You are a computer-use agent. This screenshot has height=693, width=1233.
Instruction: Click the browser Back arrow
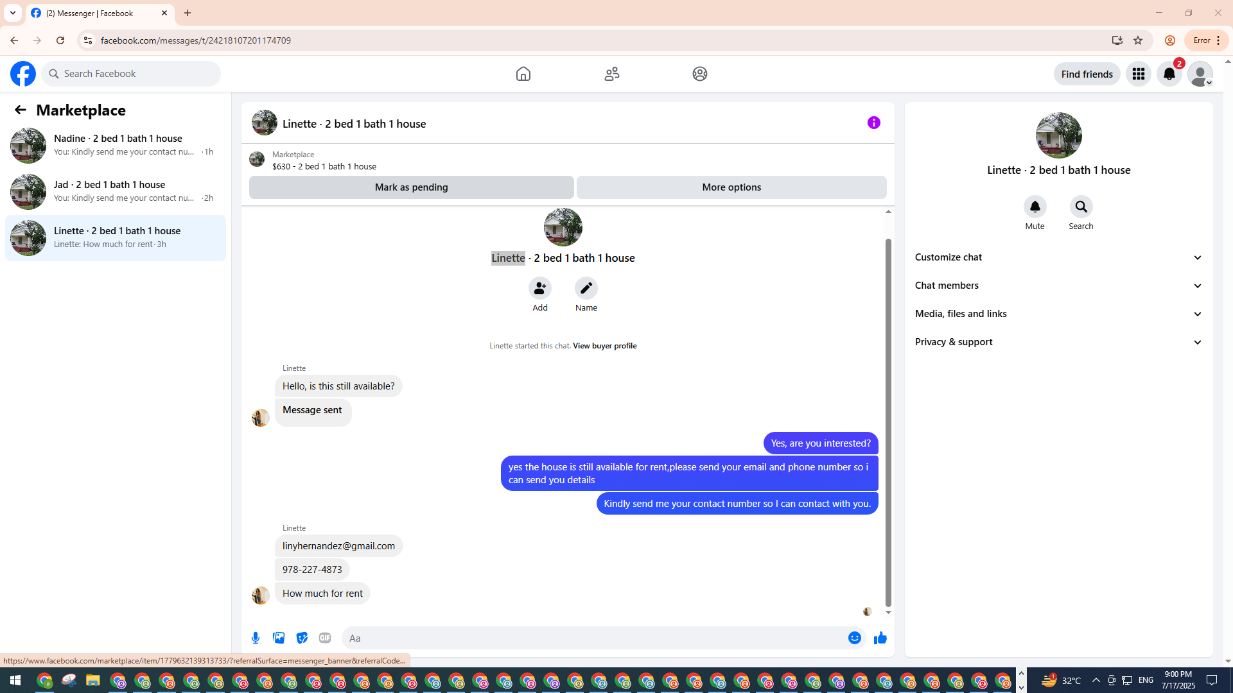[x=14, y=40]
